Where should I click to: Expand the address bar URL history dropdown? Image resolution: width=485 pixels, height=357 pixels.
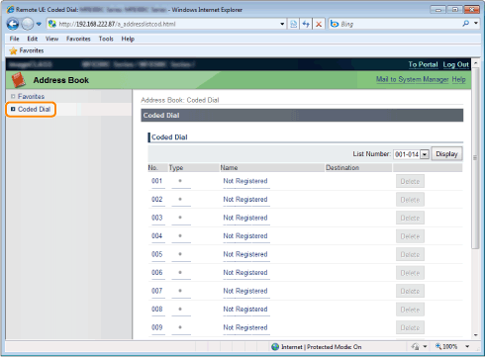tap(282, 24)
